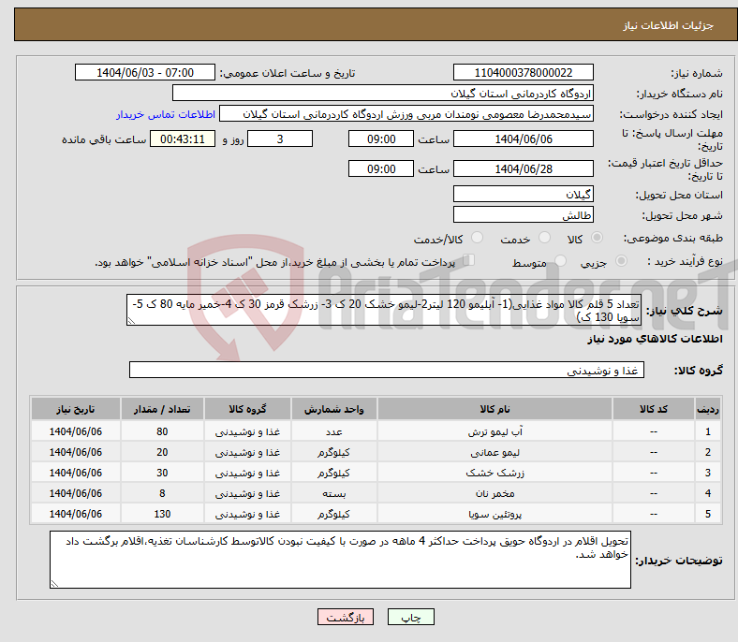The width and height of the screenshot is (738, 642).
Task: Choose the کالا/خدمت radio option
Action: point(477,239)
